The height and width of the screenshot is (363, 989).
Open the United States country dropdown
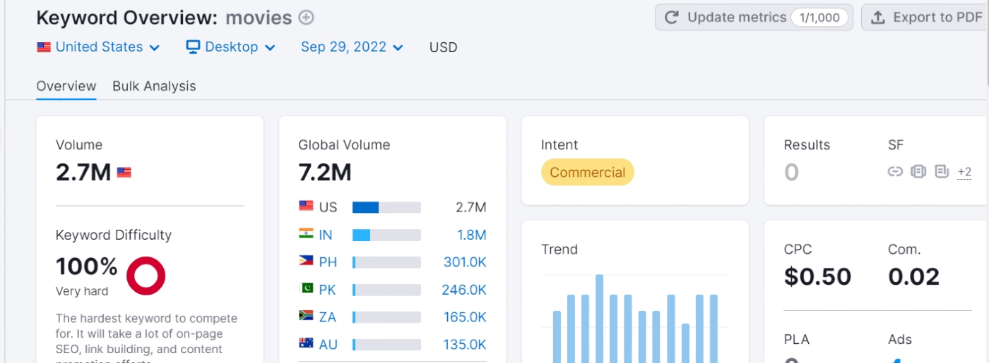click(99, 47)
